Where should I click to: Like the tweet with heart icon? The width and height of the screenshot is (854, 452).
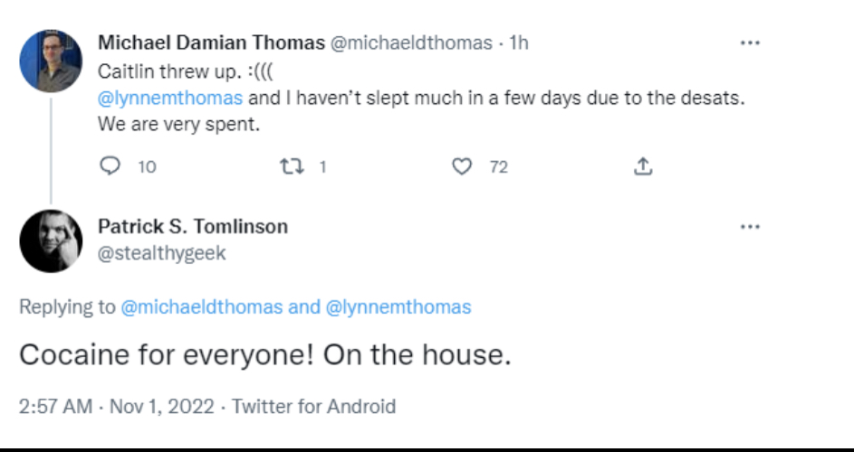(x=462, y=166)
